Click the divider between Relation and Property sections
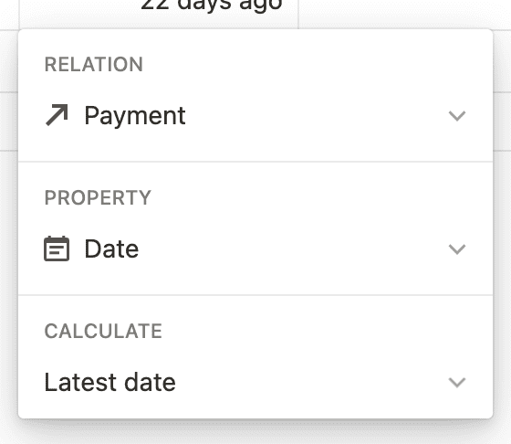511x444 pixels. [255, 162]
